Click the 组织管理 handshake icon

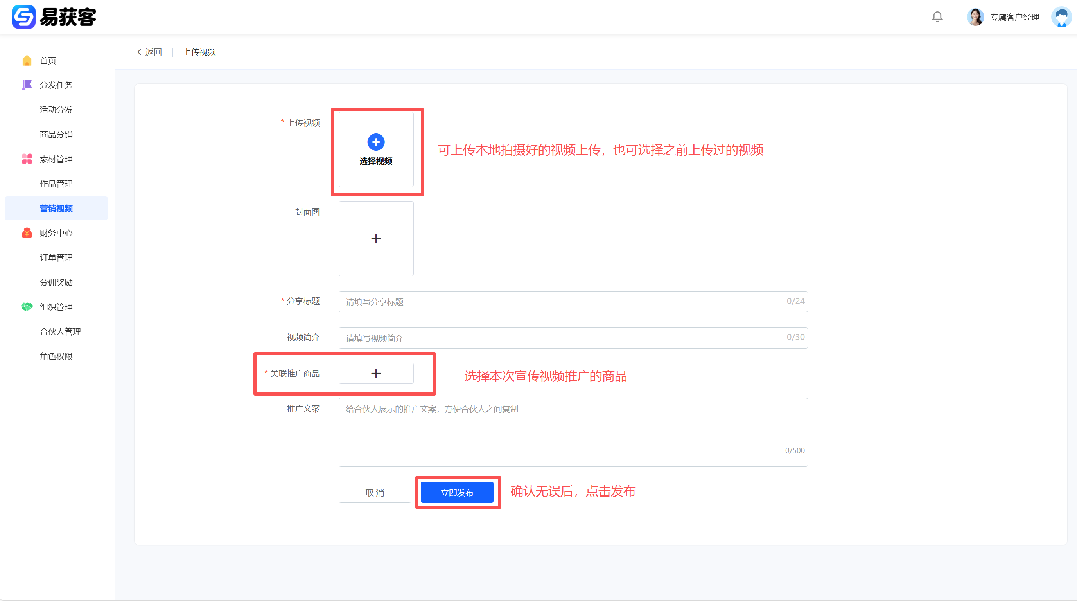coord(27,307)
